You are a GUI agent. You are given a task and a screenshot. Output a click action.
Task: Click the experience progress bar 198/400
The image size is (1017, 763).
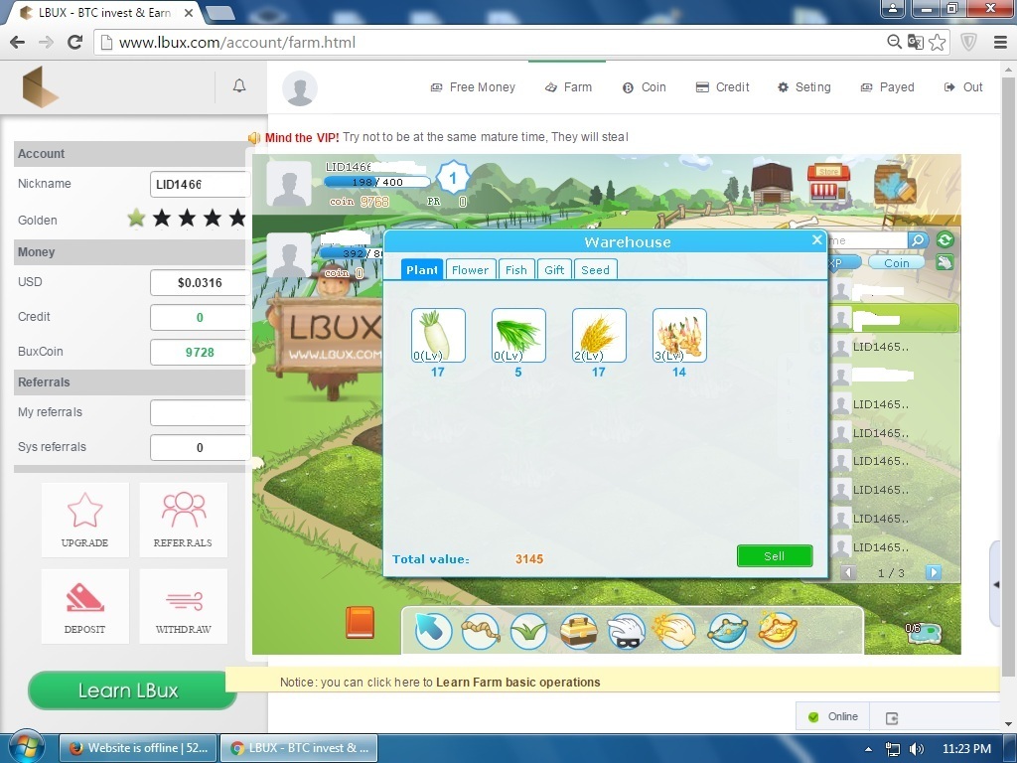(x=376, y=183)
